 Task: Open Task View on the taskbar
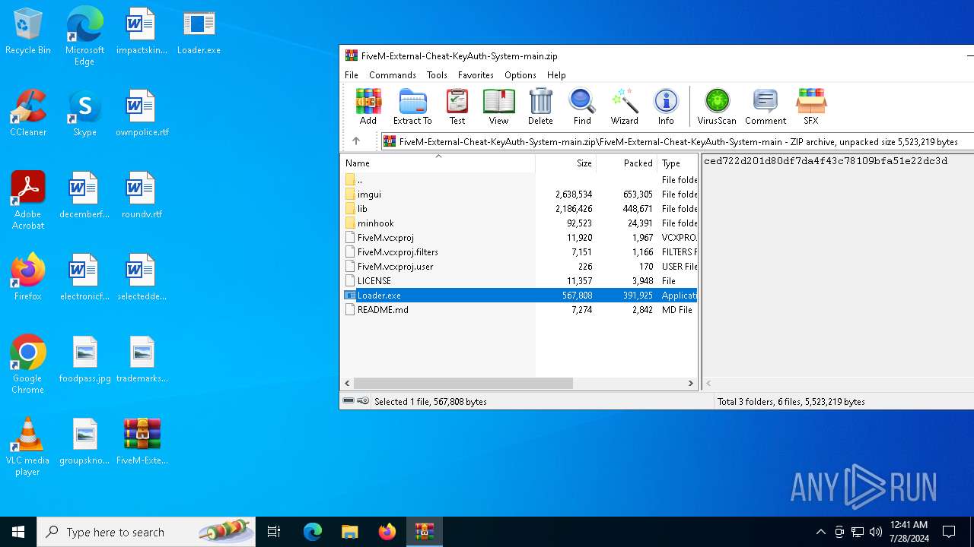[x=274, y=532]
